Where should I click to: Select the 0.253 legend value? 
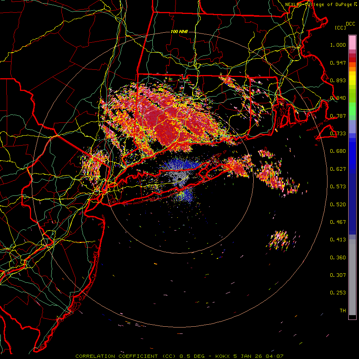pyautogui.click(x=338, y=293)
